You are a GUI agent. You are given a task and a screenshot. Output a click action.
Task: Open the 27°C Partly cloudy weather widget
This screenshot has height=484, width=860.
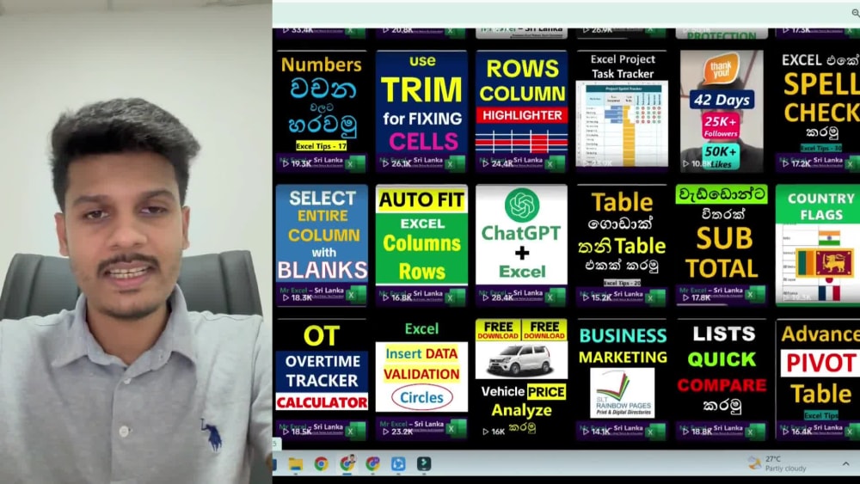pyautogui.click(x=777, y=463)
